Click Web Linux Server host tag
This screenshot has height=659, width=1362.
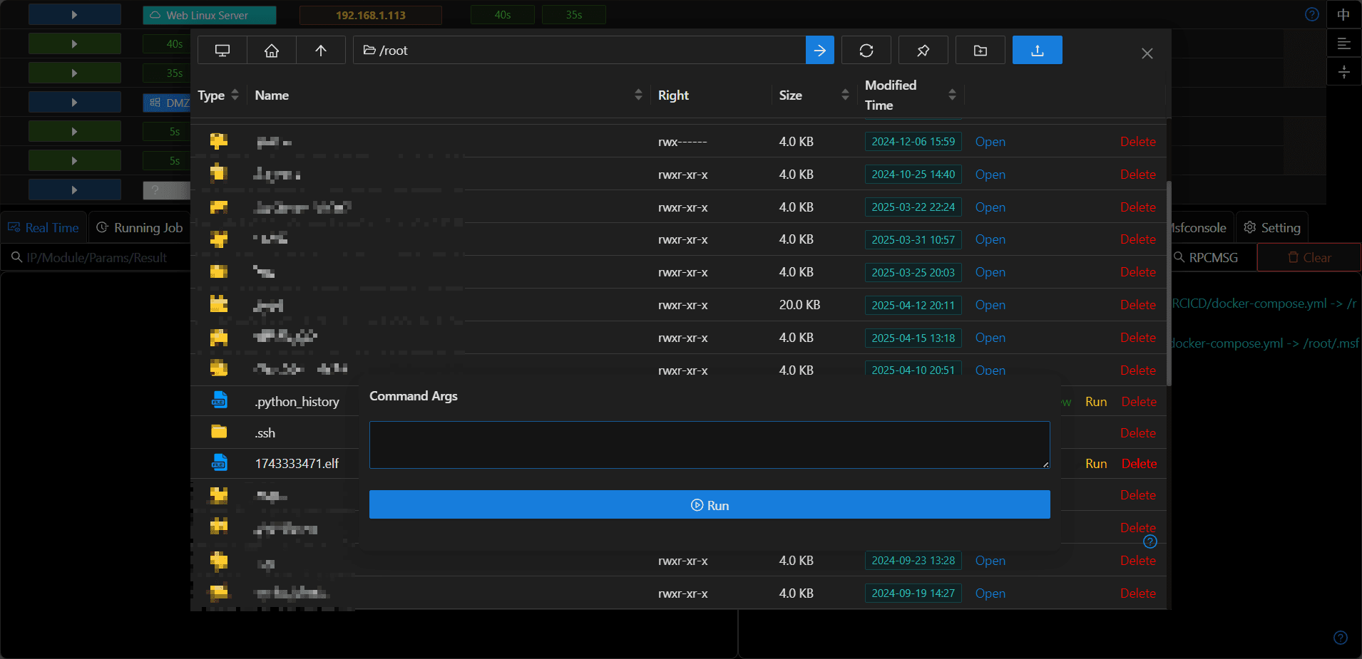[209, 15]
